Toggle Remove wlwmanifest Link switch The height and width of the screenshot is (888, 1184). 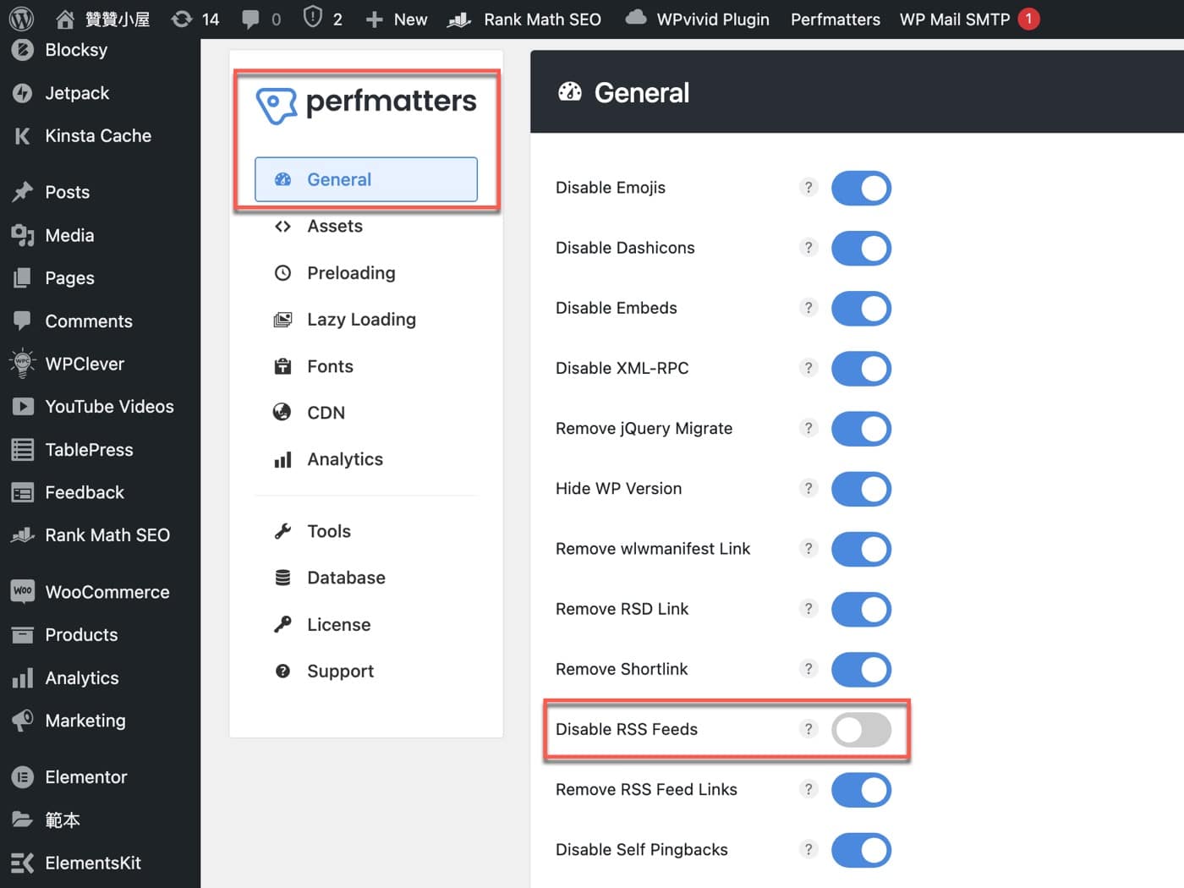(x=861, y=549)
